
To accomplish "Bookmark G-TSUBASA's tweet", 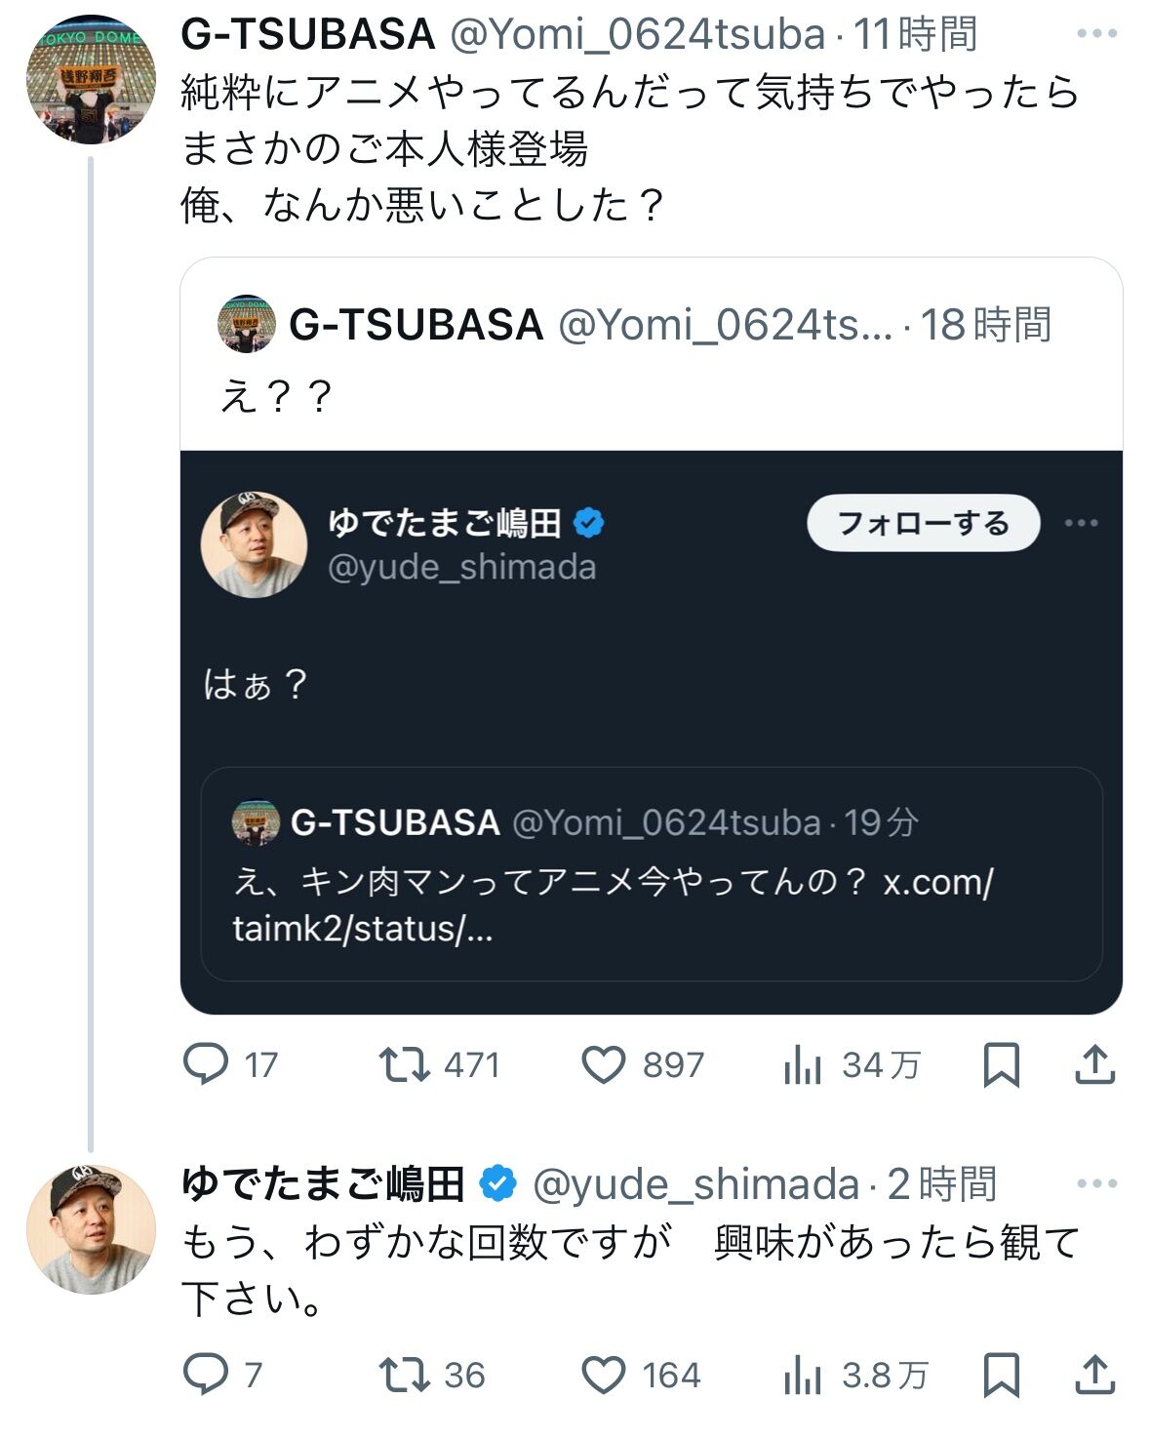I will pyautogui.click(x=1001, y=1064).
